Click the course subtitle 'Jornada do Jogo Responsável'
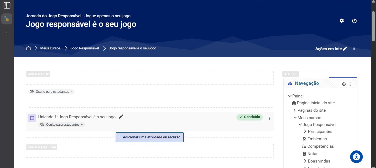Viewport: 376px width, 168px height. [x=78, y=16]
